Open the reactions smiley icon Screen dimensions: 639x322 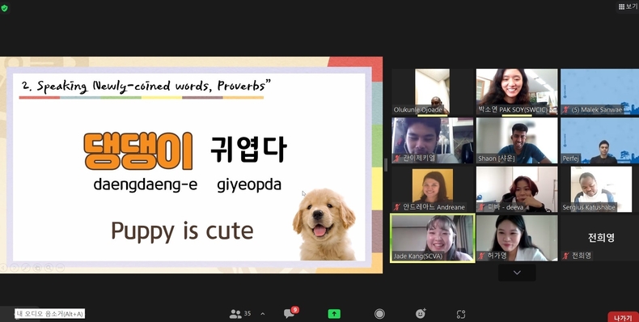(x=420, y=313)
